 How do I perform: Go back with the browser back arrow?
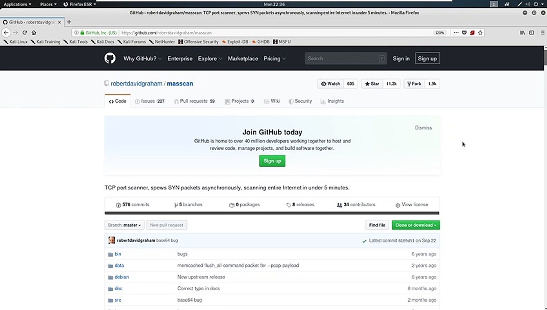[6, 33]
